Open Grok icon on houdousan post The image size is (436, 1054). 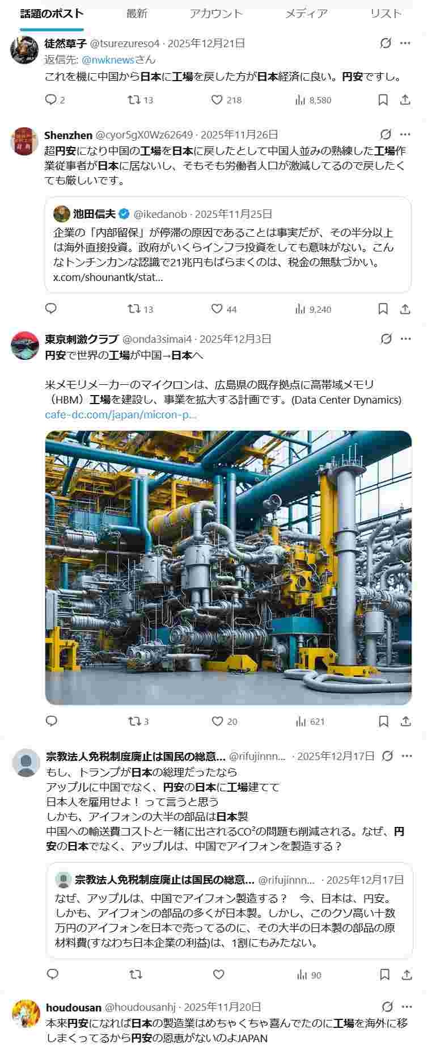click(x=387, y=1006)
